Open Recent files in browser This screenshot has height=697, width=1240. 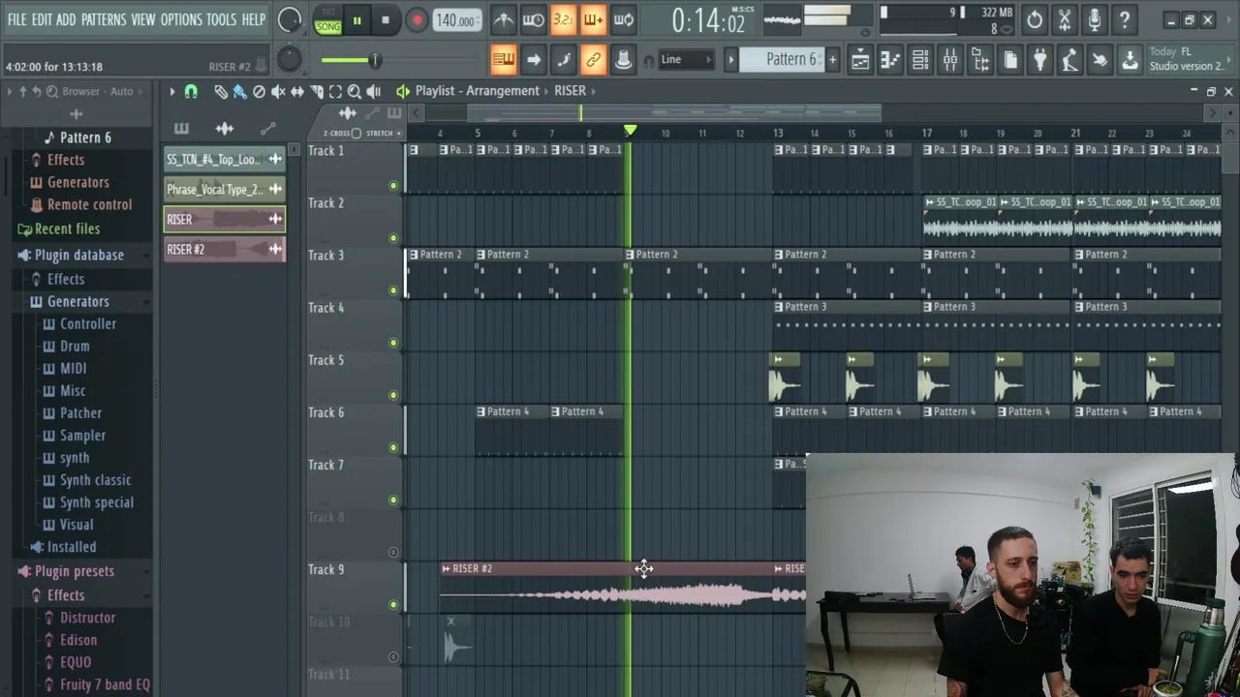58,228
